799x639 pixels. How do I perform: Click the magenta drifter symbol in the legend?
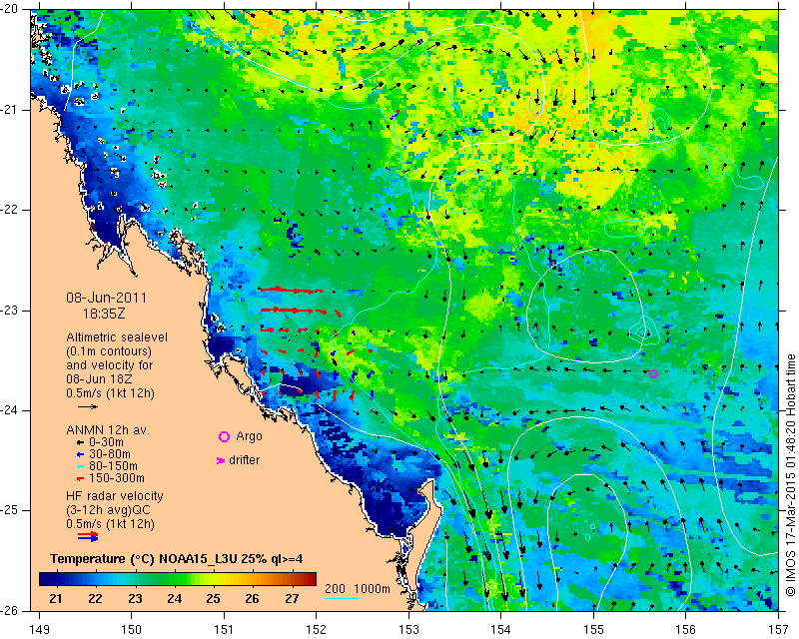pyautogui.click(x=220, y=460)
